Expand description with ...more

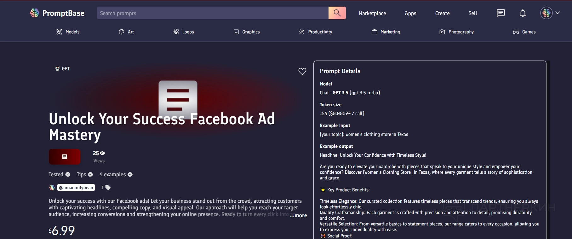[298, 216]
